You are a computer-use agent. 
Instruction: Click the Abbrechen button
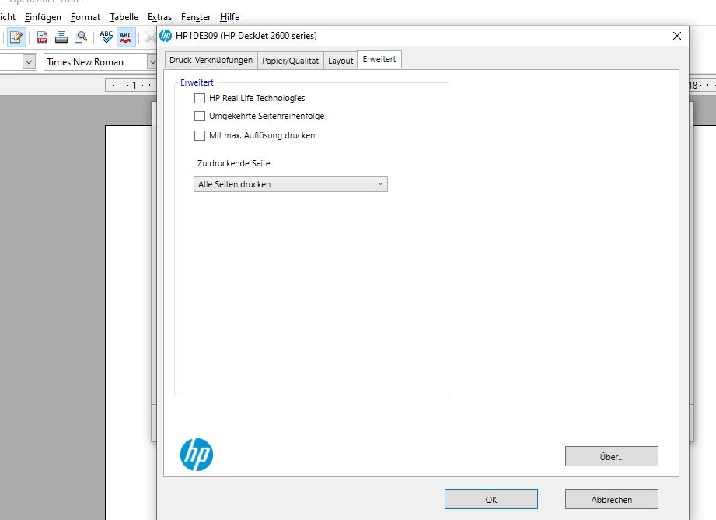[x=611, y=499]
